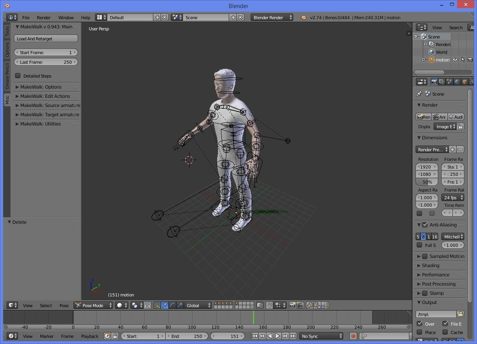Click the pin icon next to Scene

tap(419, 94)
